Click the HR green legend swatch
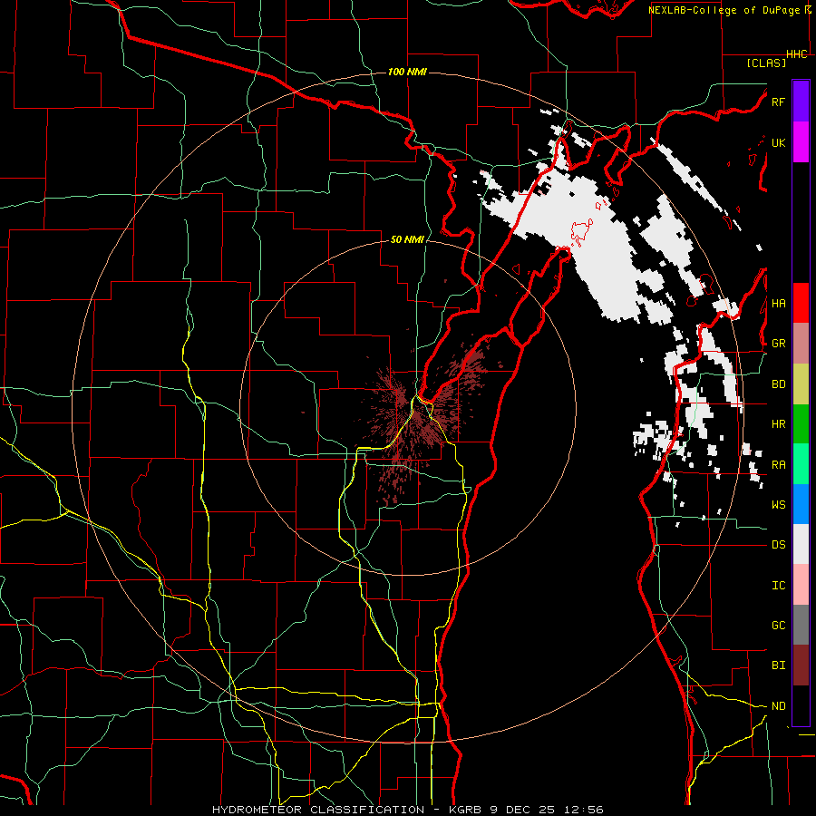 (801, 423)
